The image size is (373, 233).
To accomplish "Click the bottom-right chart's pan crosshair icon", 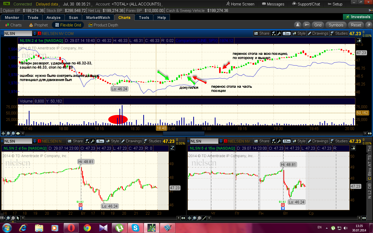I will coord(189,218).
